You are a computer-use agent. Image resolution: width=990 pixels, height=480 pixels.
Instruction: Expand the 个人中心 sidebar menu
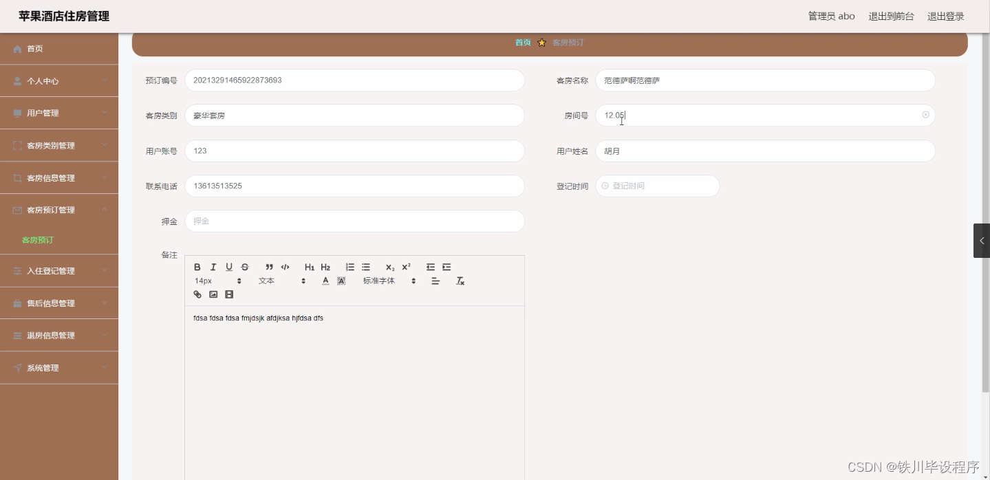click(59, 81)
